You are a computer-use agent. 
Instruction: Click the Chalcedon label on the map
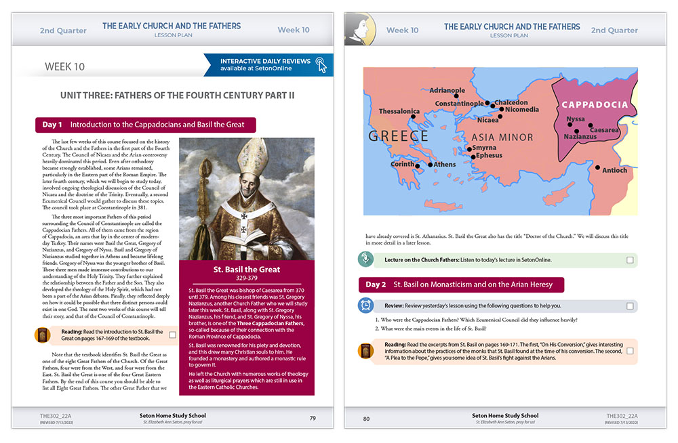coord(511,102)
